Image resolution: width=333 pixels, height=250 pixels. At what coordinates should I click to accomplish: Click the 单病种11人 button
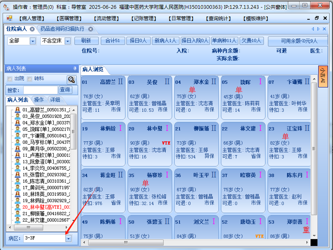tap(225, 41)
